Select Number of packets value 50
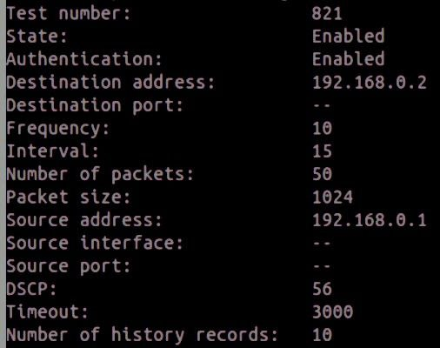 (322, 174)
